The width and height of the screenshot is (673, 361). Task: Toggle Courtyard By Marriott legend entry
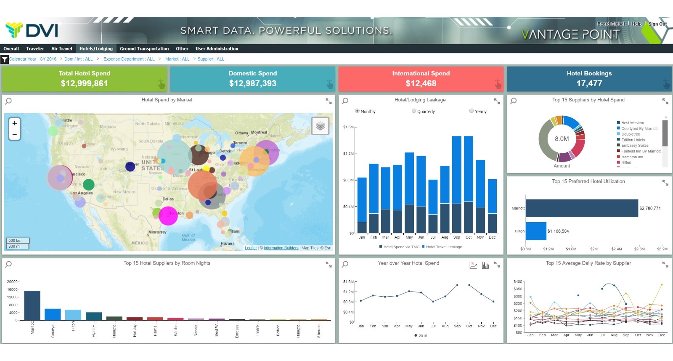(x=637, y=128)
